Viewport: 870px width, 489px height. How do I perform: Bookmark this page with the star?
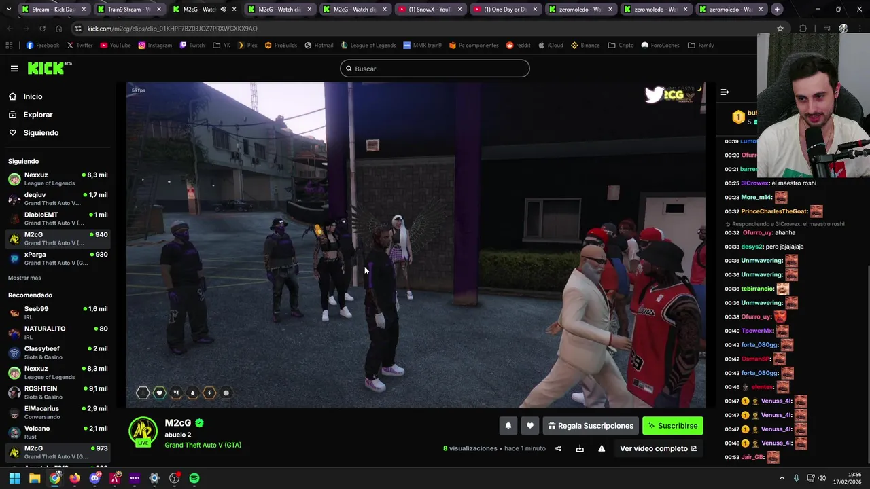[x=780, y=29]
